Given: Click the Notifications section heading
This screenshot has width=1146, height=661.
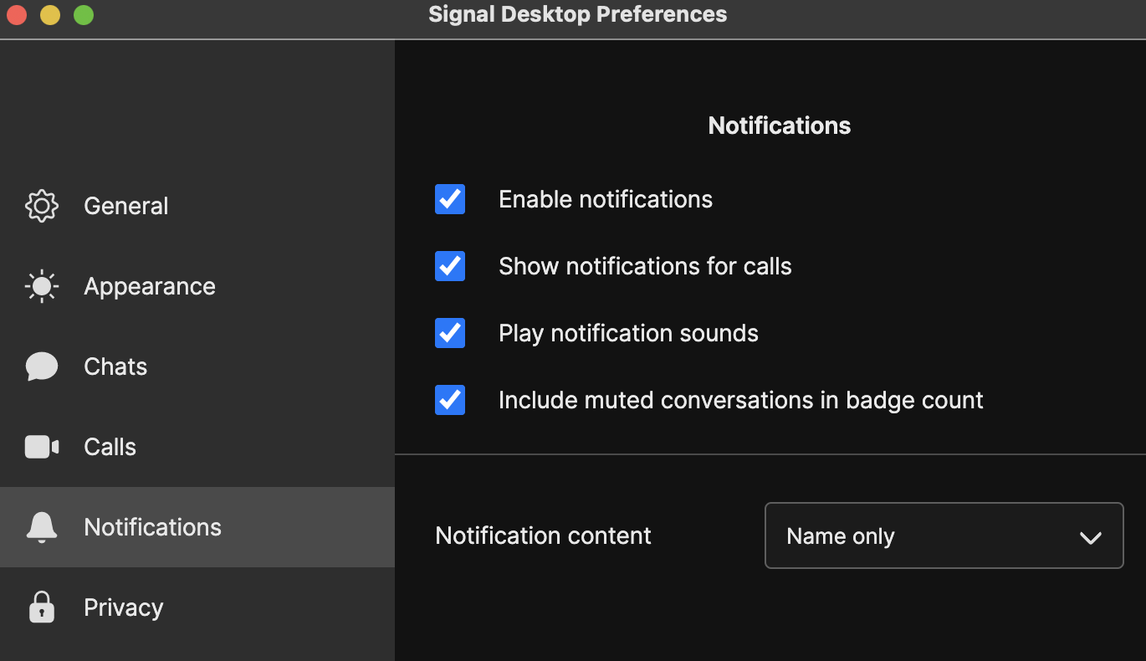Looking at the screenshot, I should point(779,125).
